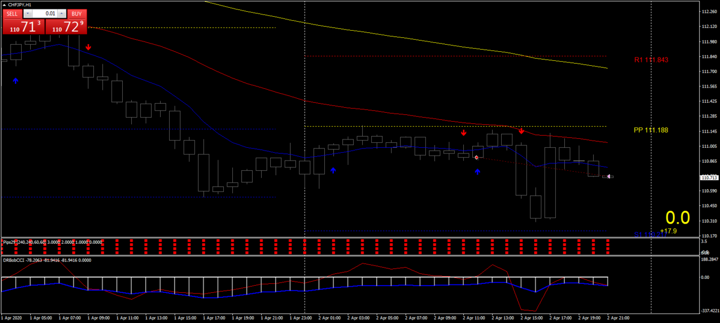Select the R1 111.843 resistance label

point(651,60)
